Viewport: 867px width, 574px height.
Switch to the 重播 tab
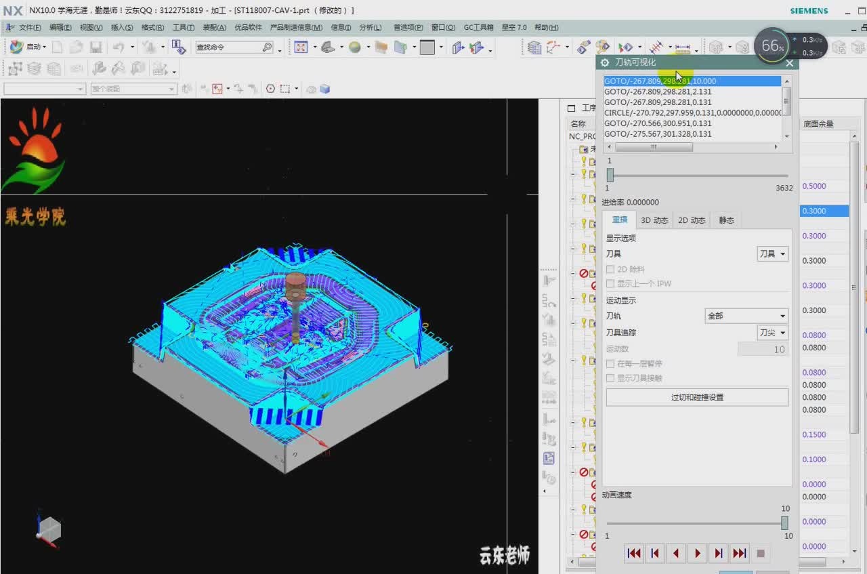point(619,220)
